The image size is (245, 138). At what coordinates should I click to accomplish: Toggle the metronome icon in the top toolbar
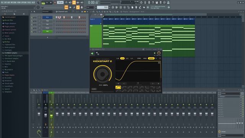66,3
